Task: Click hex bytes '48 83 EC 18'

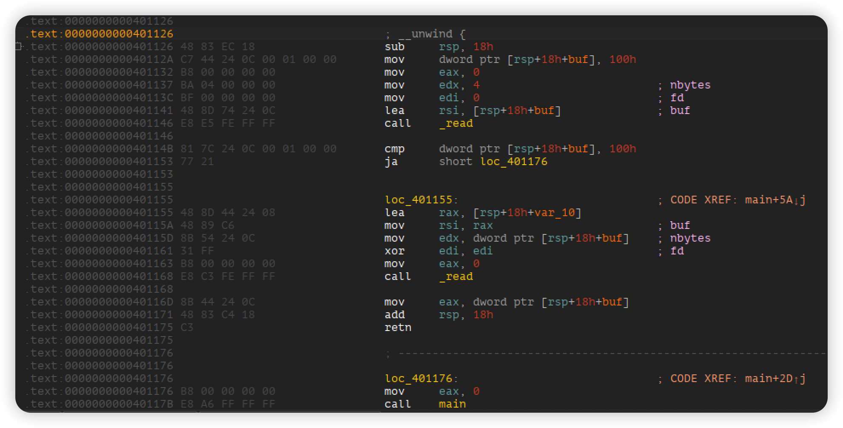Action: pos(218,46)
